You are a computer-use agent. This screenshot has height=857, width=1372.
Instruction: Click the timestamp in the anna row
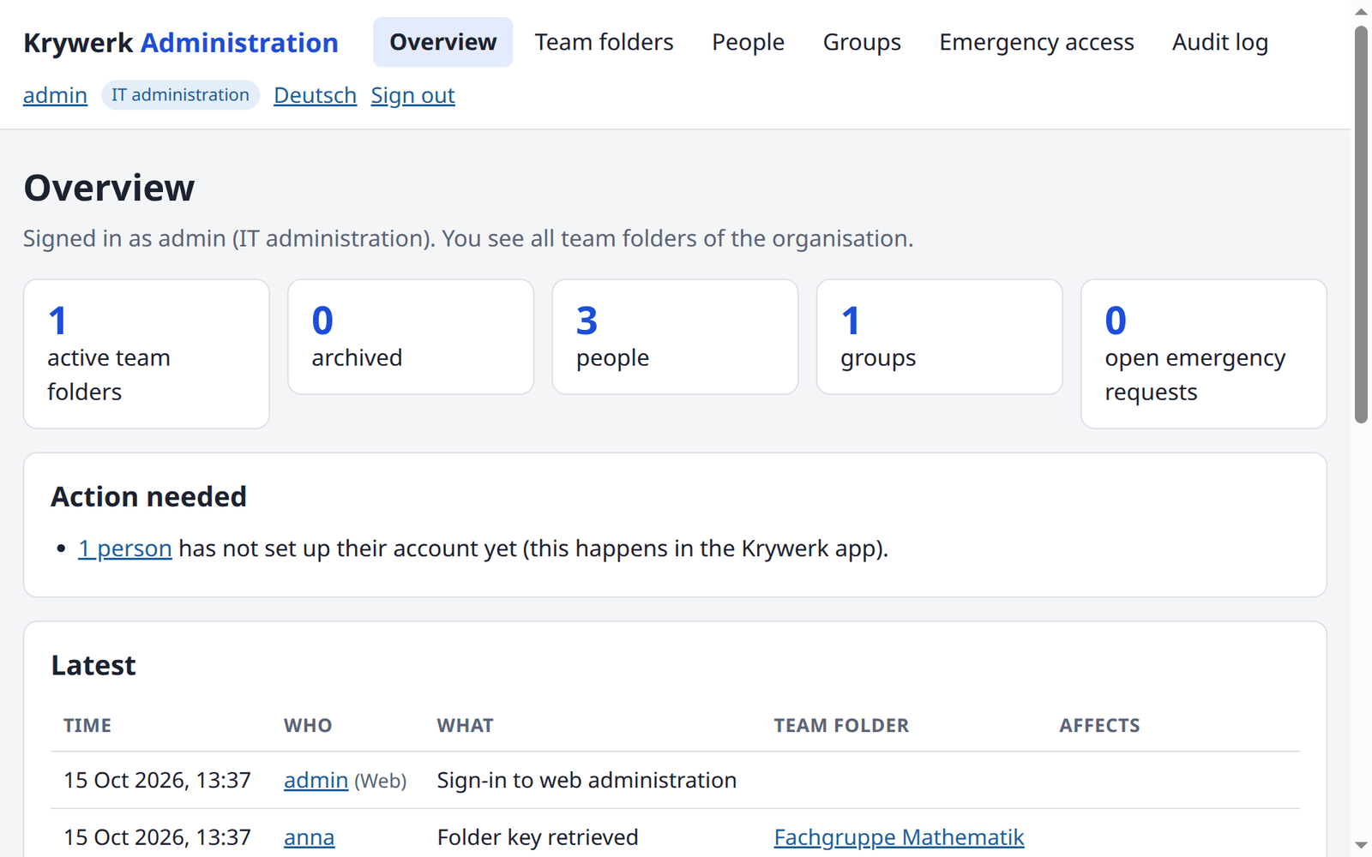click(157, 837)
